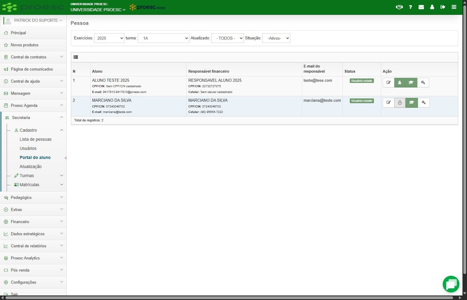Open Novos produtos in the sidebar
This screenshot has width=467, height=300.
coord(33,45)
